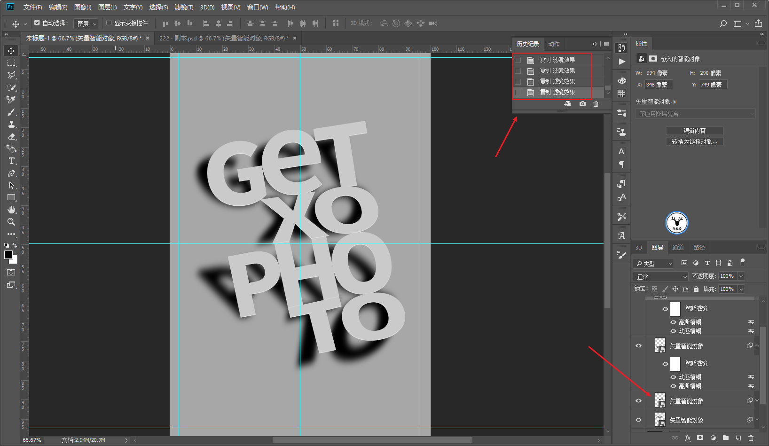
Task: Create new adjustment layer icon
Action: 713,438
